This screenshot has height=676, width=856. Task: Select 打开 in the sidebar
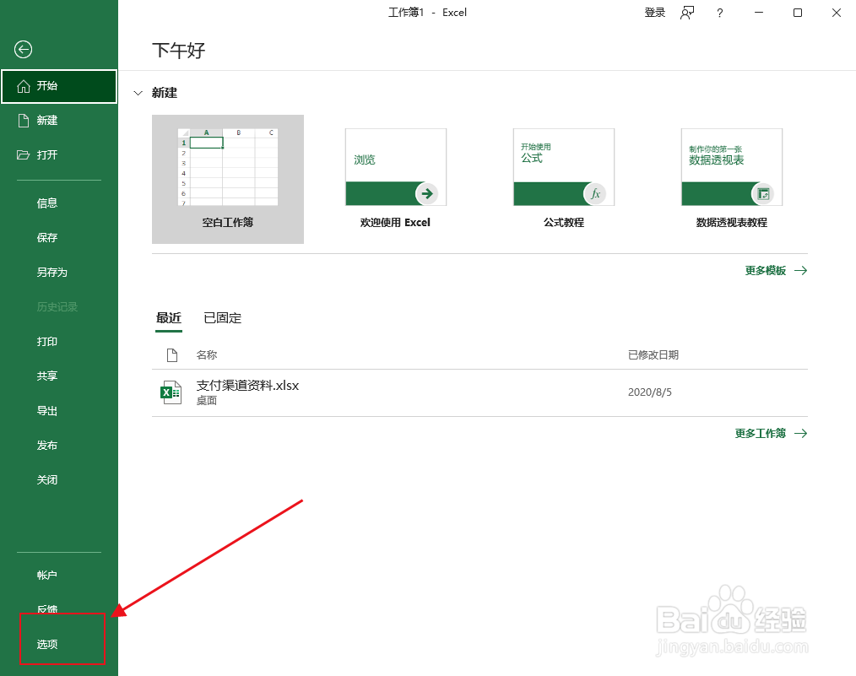pyautogui.click(x=59, y=155)
